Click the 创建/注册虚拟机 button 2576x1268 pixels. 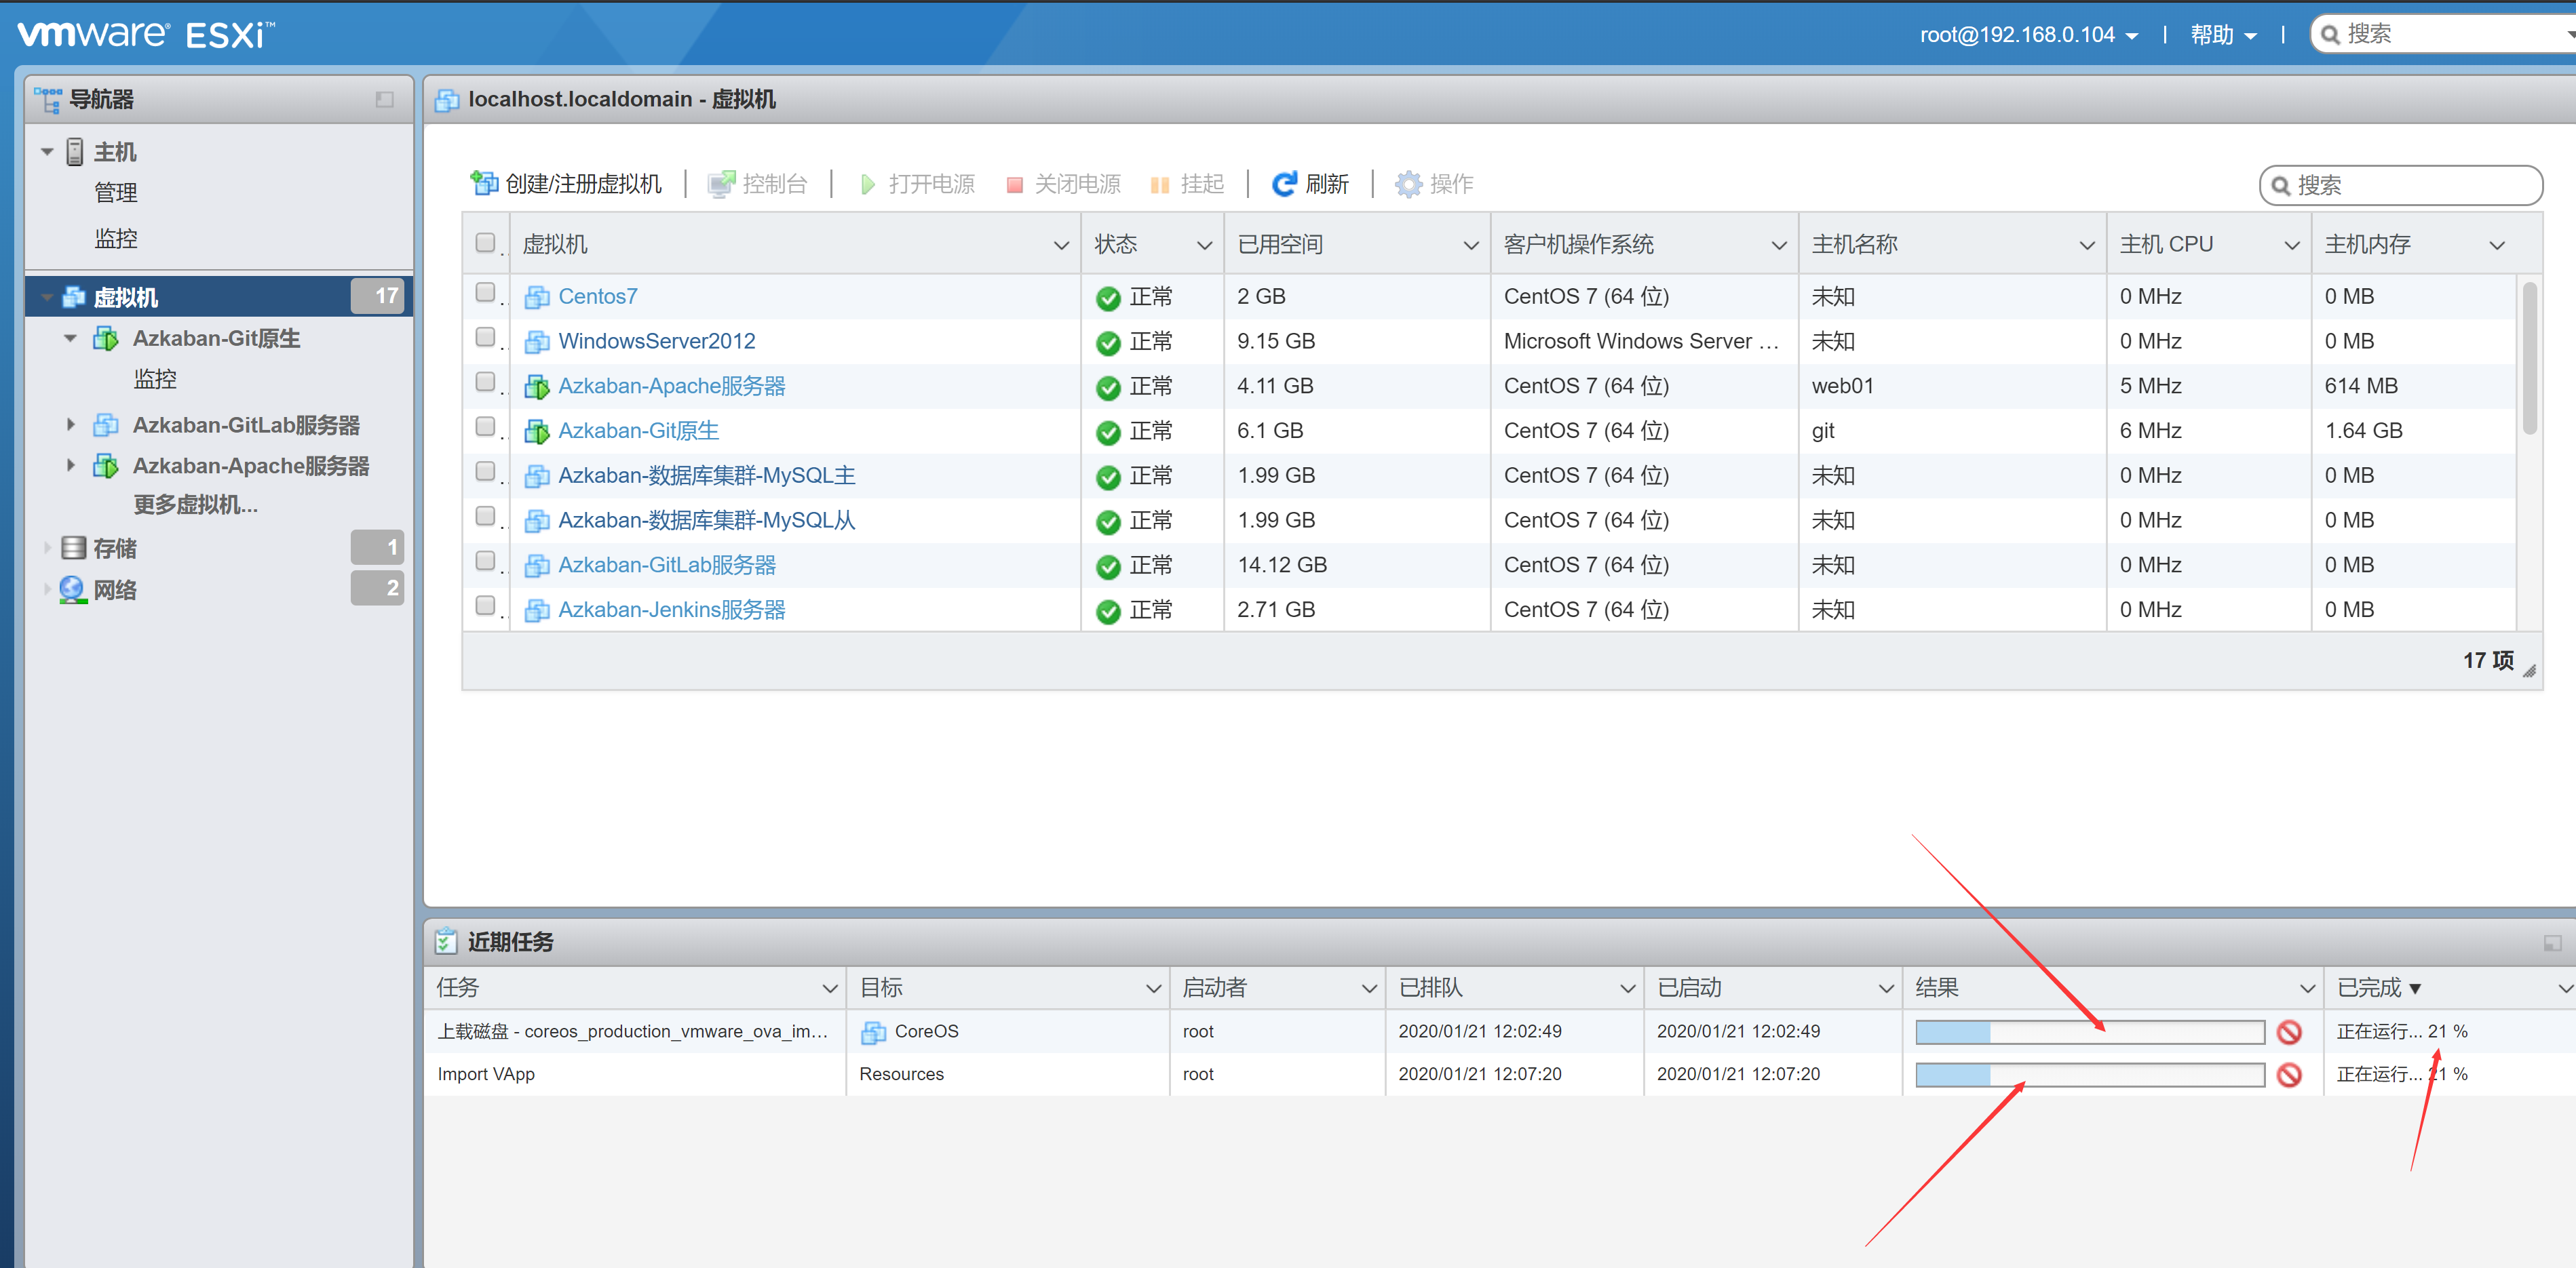point(566,184)
